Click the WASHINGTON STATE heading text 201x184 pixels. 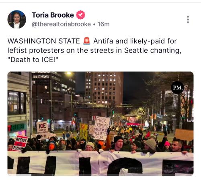[44, 41]
